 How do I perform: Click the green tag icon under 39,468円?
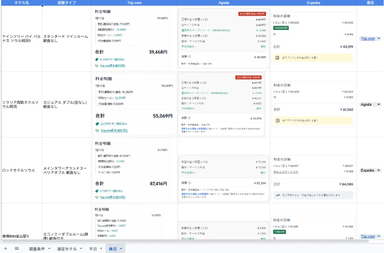pos(97,59)
